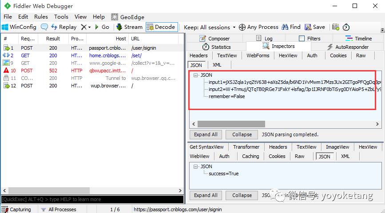Toggle Capturing in status bar
Viewport: 385px width, 213px height.
tap(16, 209)
